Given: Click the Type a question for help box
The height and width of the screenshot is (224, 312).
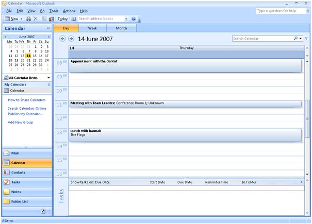Looking at the screenshot, I should pyautogui.click(x=281, y=11).
